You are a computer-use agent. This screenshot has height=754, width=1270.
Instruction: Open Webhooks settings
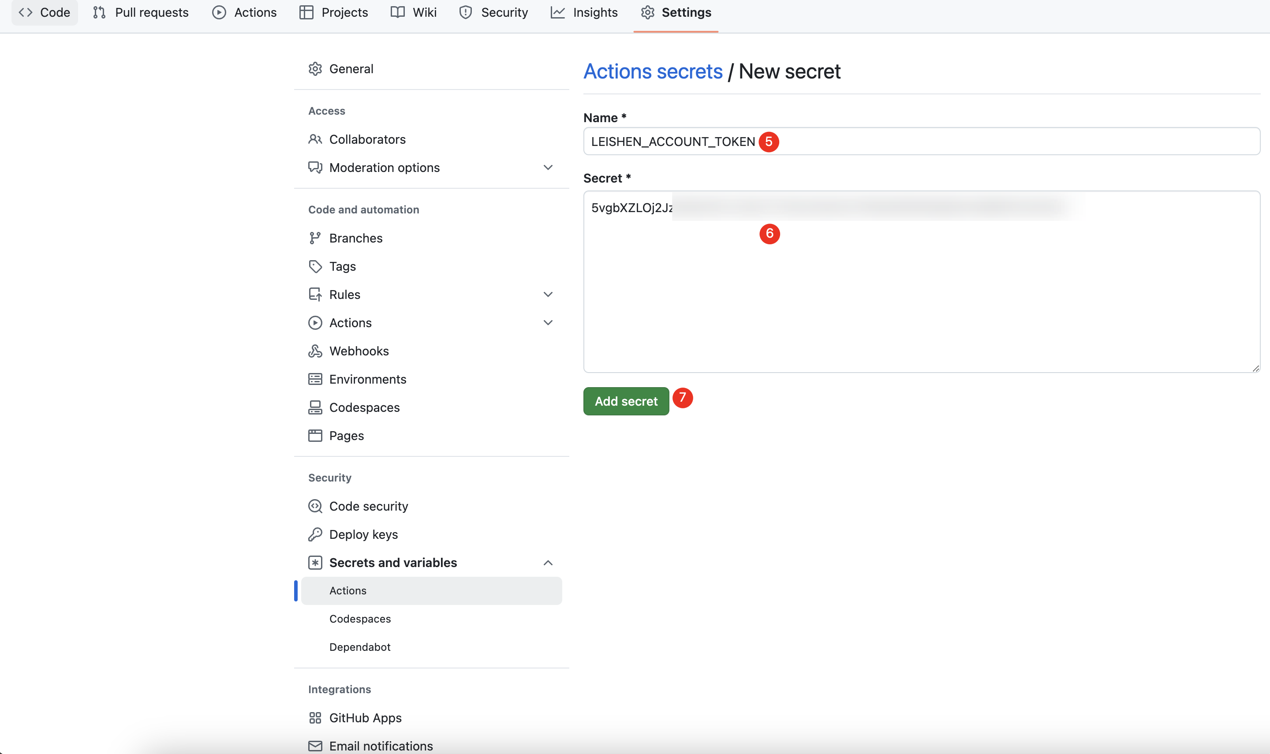pos(431,351)
